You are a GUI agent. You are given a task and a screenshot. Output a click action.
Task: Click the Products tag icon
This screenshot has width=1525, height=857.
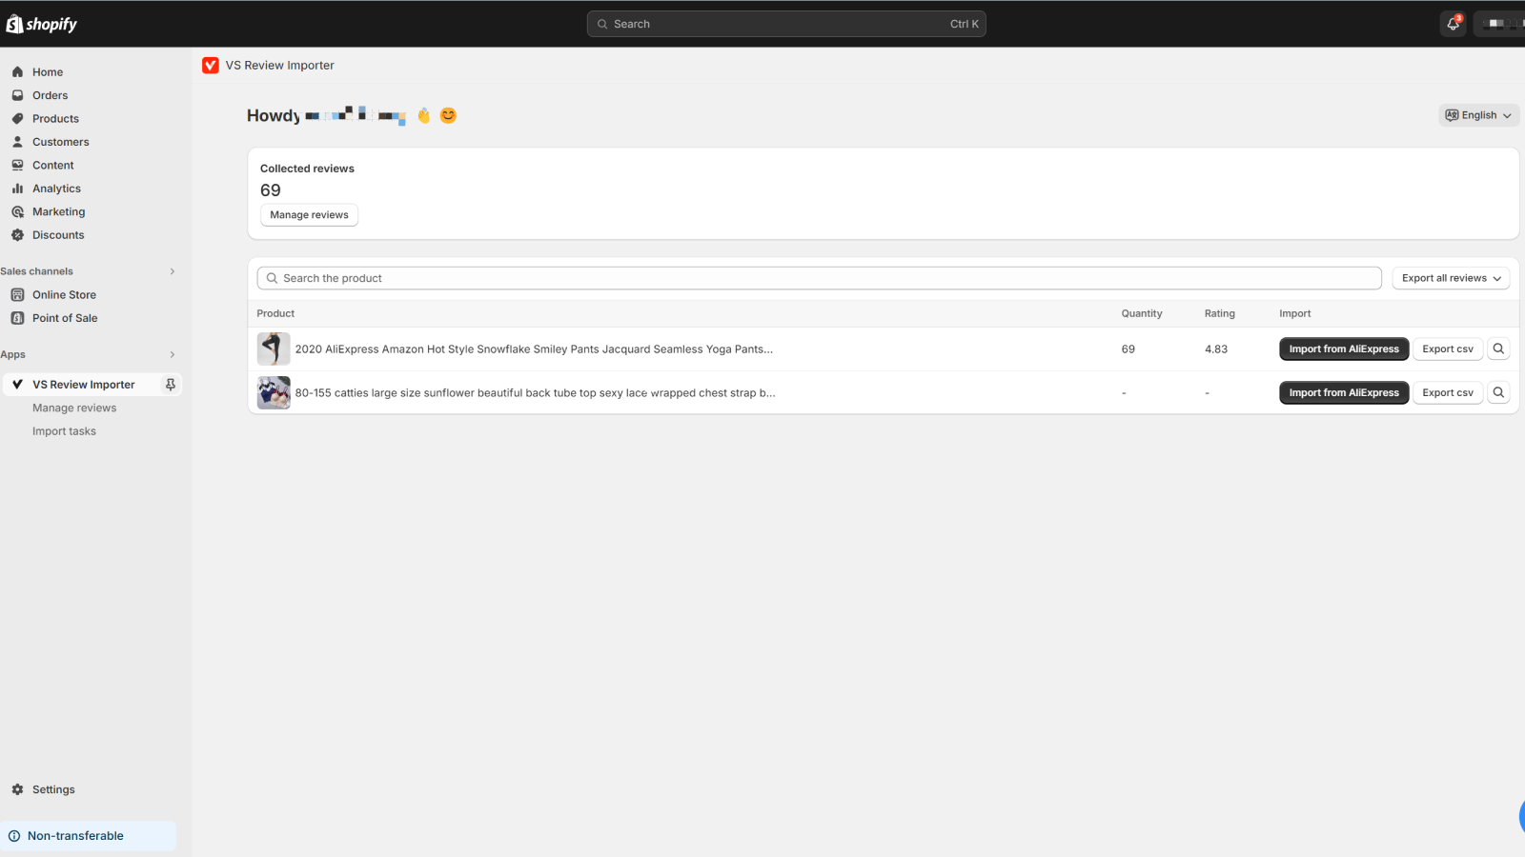pos(17,119)
